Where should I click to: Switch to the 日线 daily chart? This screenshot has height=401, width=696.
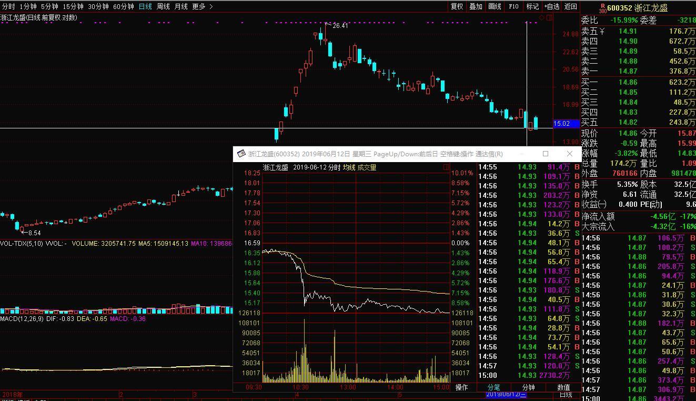pyautogui.click(x=145, y=6)
